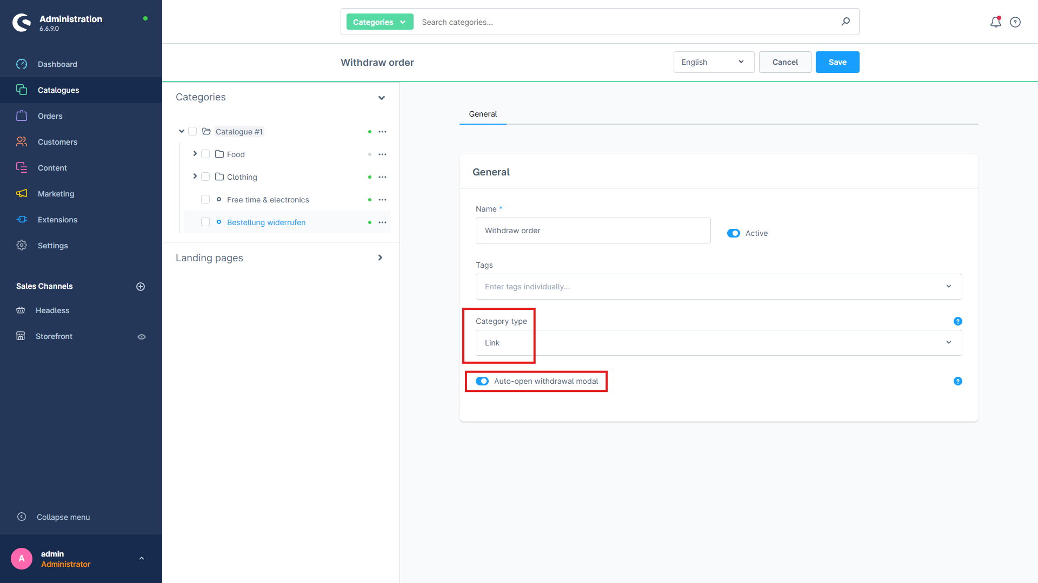Click the Collapse menu arrow icon
Screen dimensions: 1038x583
coord(22,517)
